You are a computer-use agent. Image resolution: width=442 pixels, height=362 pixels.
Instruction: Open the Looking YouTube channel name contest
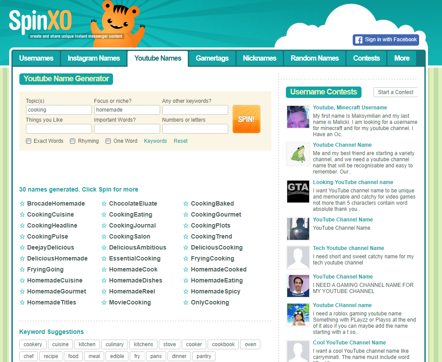pyautogui.click(x=353, y=182)
